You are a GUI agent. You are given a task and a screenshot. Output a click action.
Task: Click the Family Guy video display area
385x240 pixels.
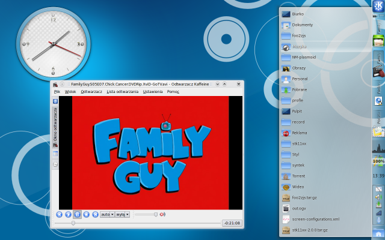(x=150, y=152)
